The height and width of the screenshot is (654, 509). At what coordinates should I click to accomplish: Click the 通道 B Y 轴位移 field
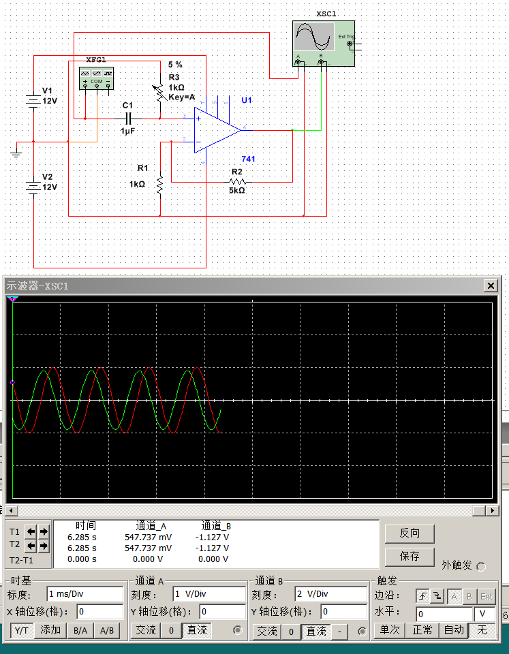[x=344, y=612]
